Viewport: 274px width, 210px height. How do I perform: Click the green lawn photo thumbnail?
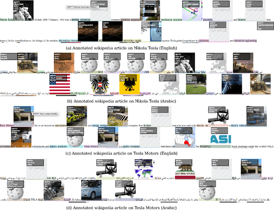pyautogui.click(x=196, y=84)
